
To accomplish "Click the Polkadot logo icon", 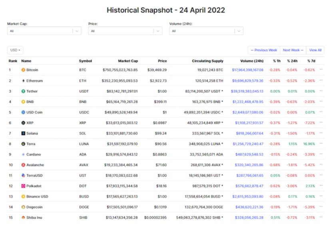I will [23, 186].
